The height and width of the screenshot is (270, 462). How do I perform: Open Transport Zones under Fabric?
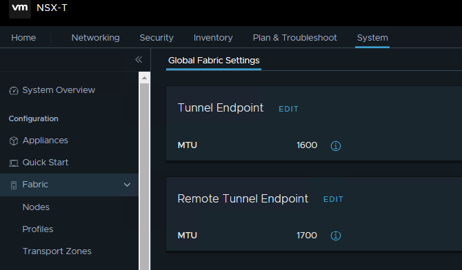pos(57,251)
